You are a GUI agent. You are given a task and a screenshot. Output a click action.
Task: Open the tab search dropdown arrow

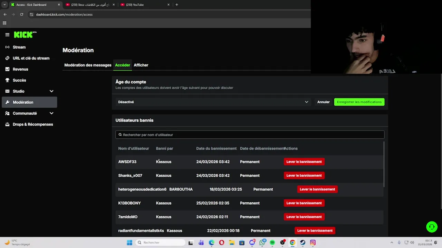pos(4,5)
